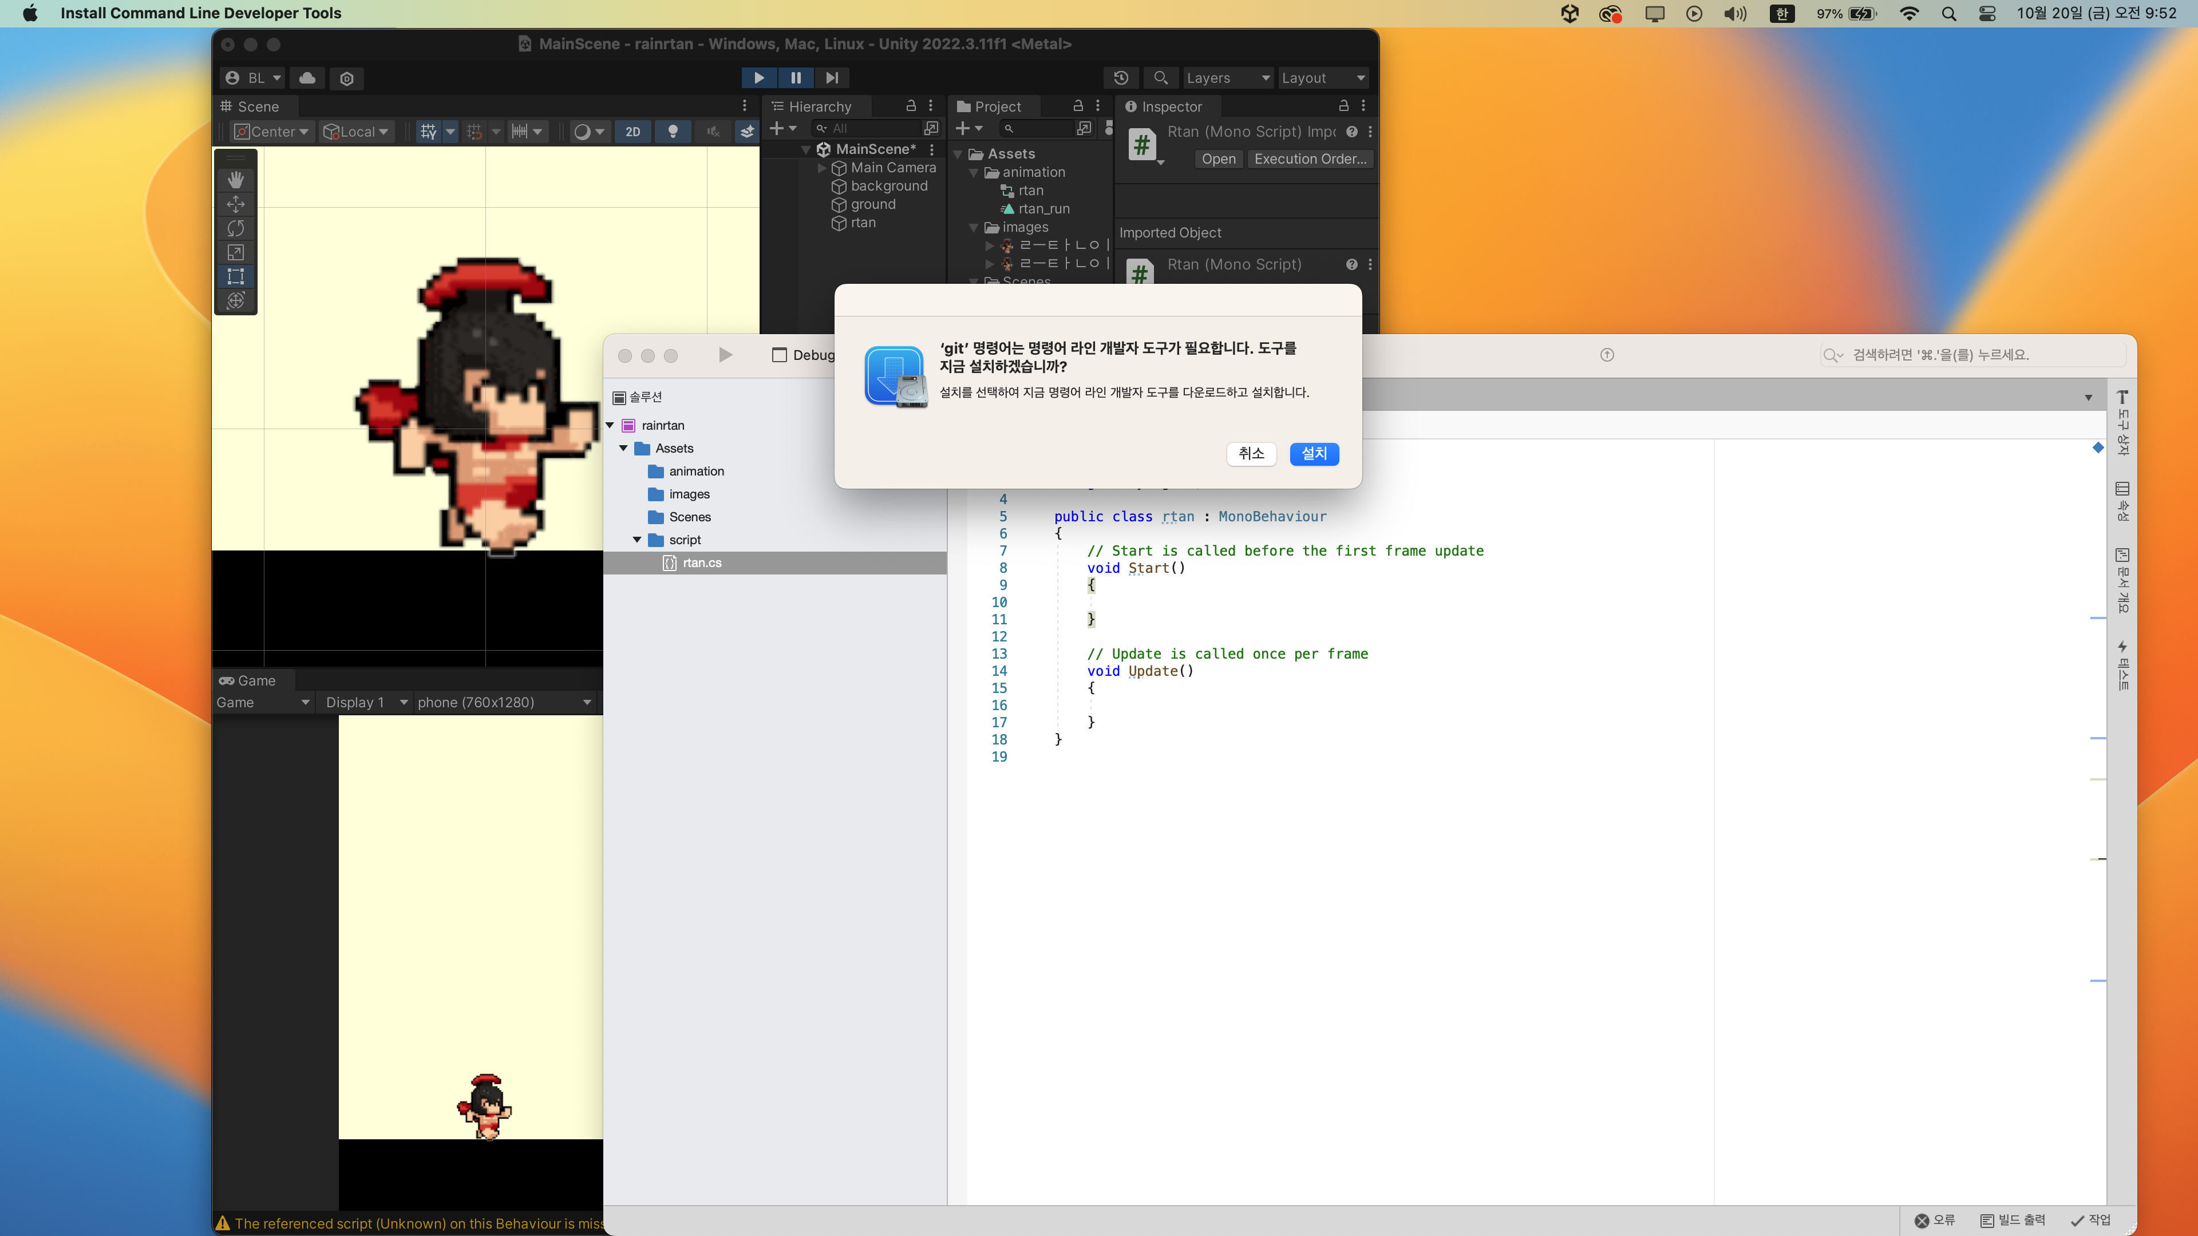Open Wi-Fi status menu
The width and height of the screenshot is (2198, 1236).
1910,14
